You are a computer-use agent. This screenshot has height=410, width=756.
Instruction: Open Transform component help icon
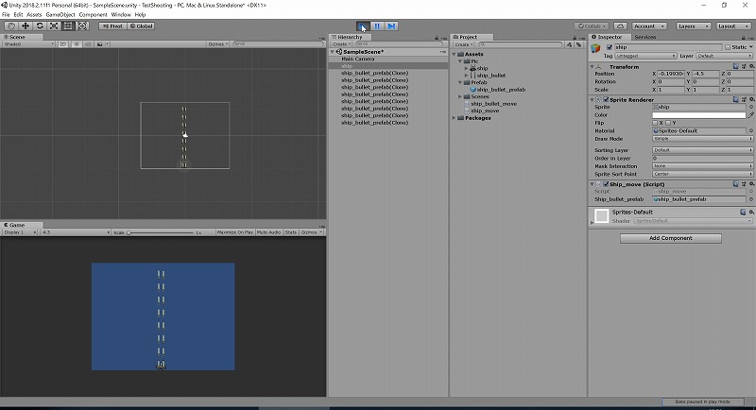736,66
